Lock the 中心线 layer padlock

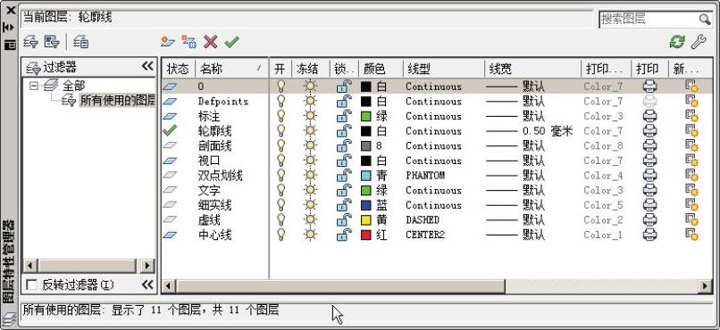coord(344,235)
